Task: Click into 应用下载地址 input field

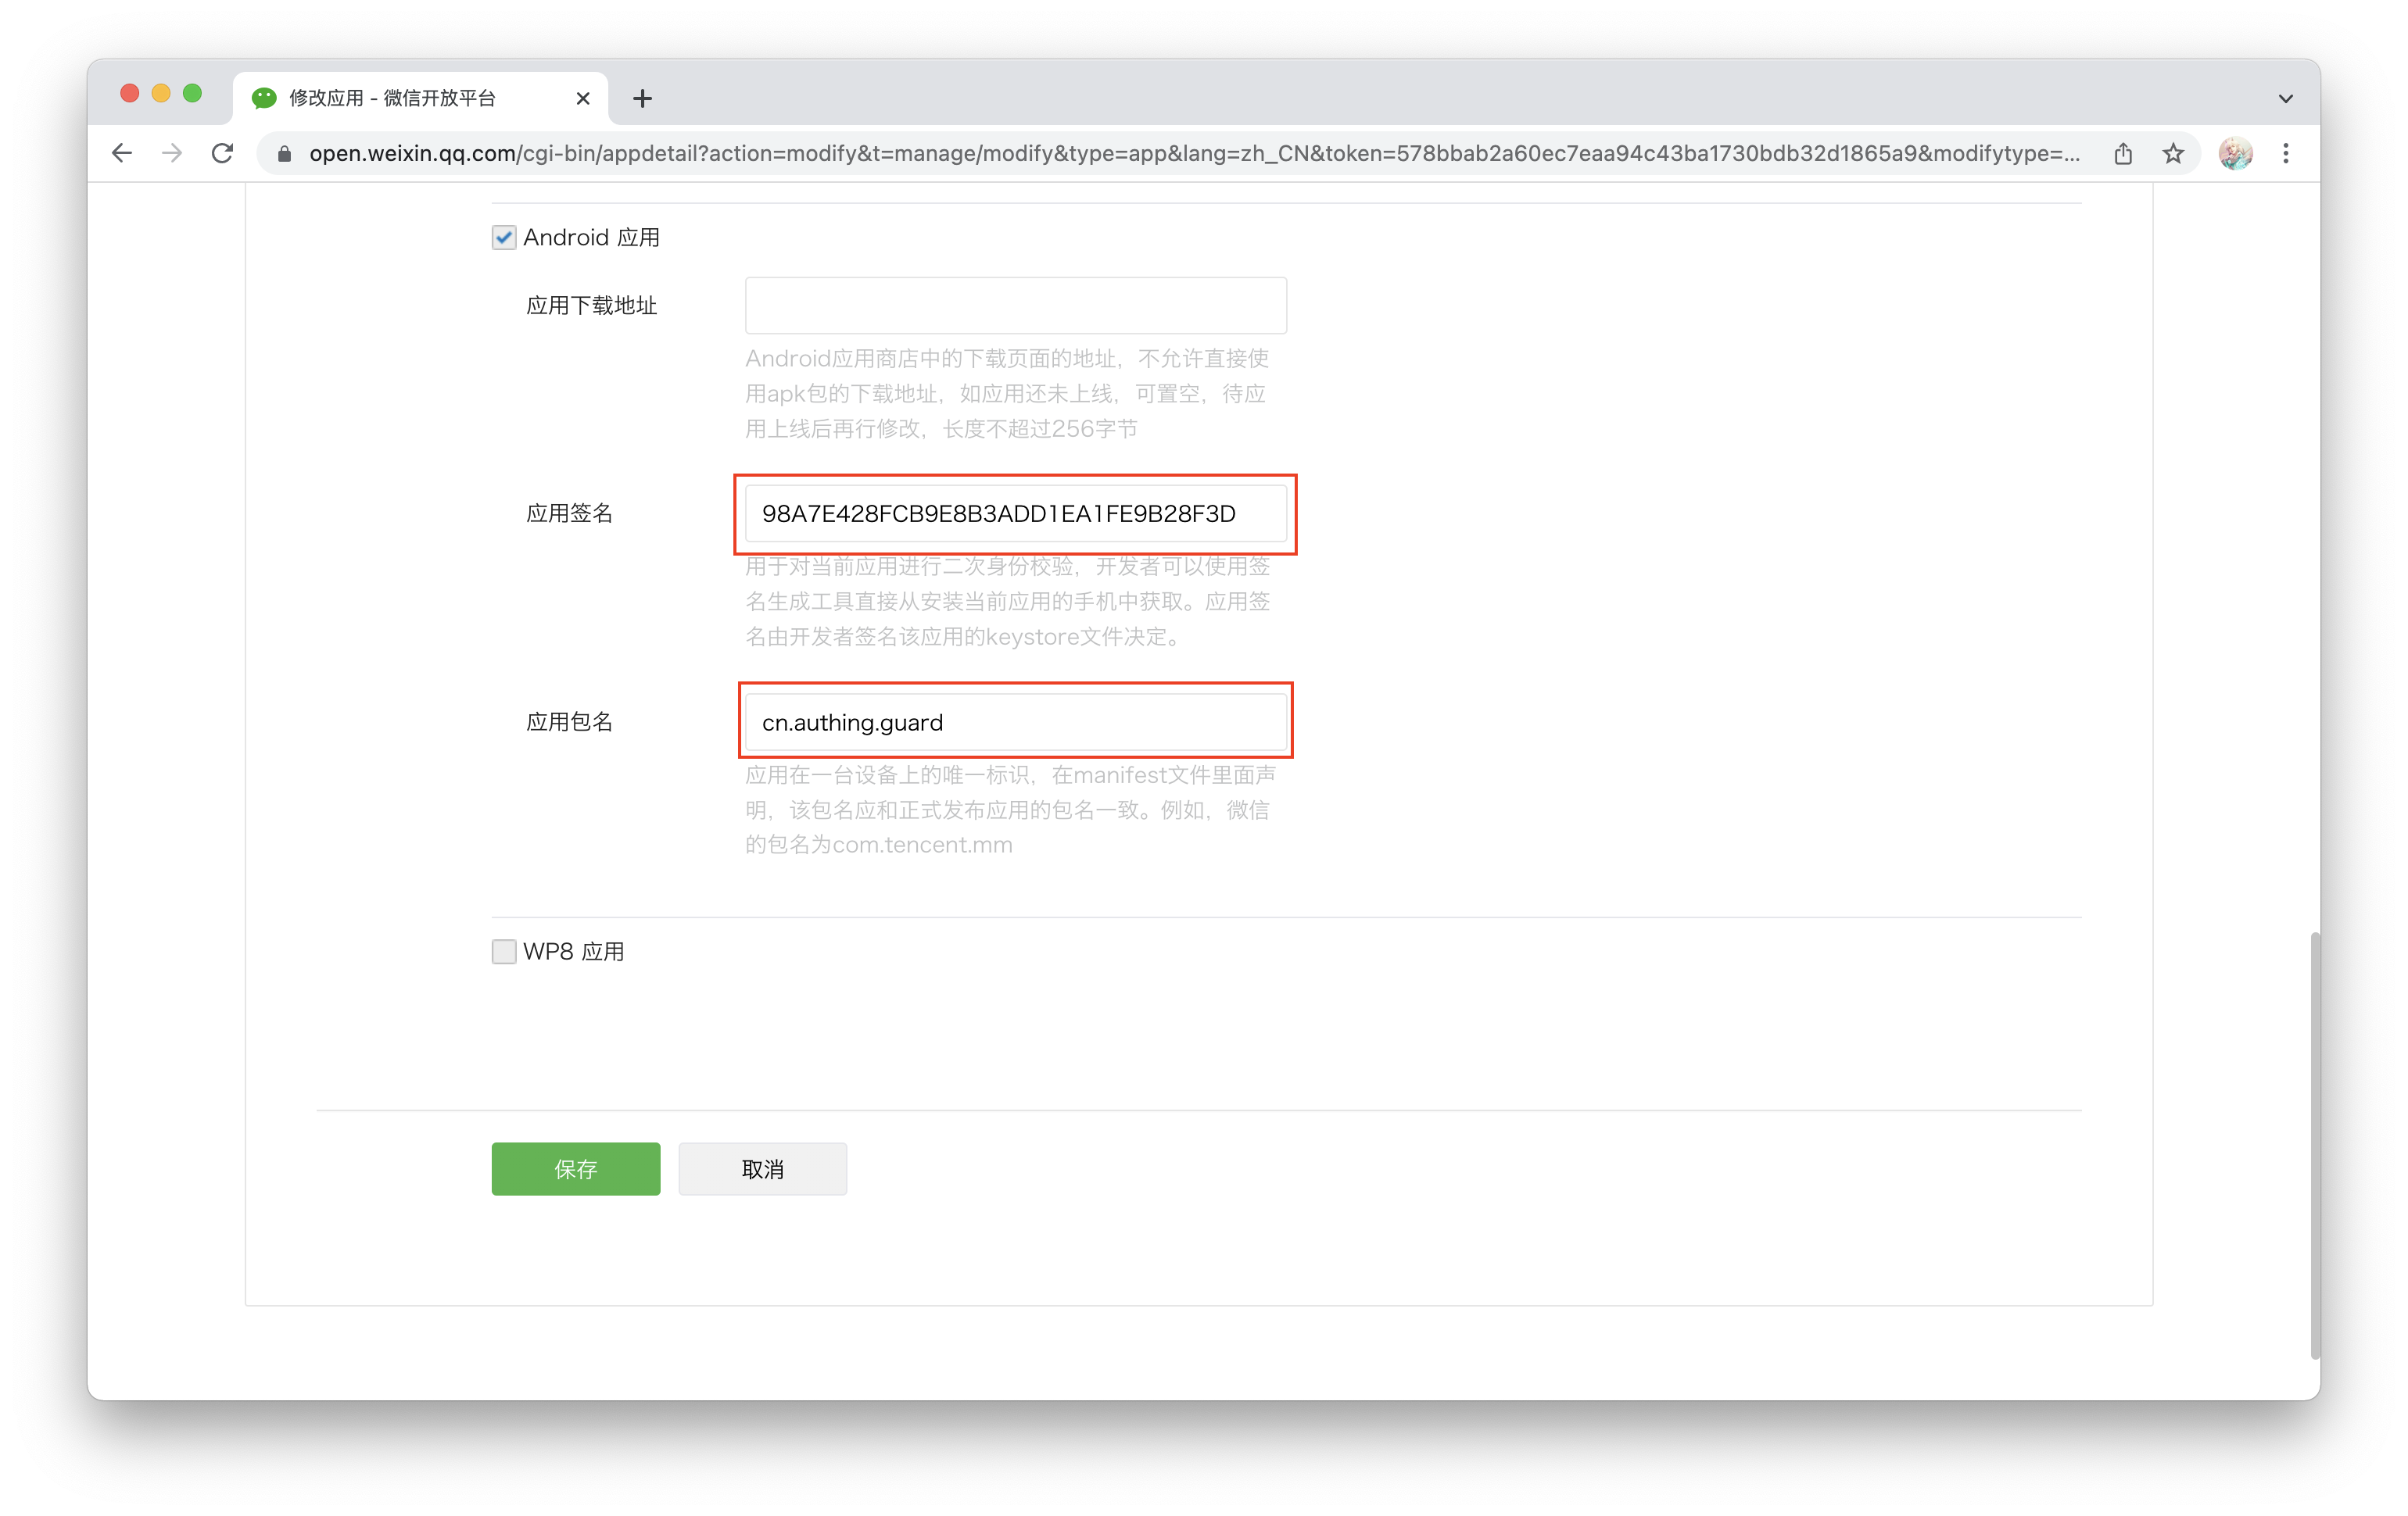Action: pos(1015,306)
